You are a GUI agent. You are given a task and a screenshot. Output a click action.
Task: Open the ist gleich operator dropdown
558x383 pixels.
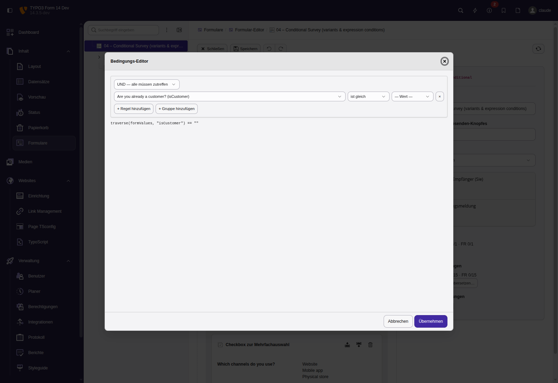pyautogui.click(x=369, y=96)
